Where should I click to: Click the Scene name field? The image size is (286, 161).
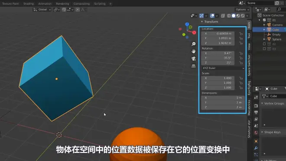(260, 3)
